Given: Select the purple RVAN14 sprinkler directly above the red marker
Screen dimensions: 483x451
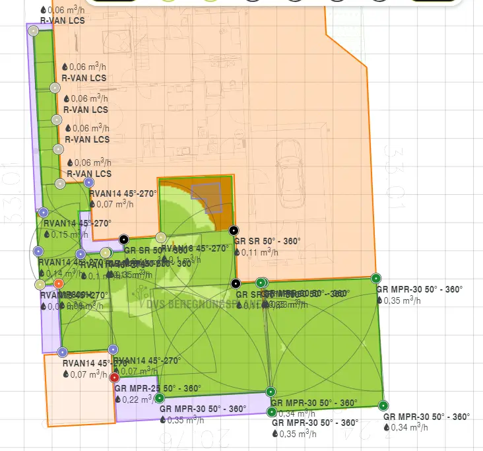Looking at the screenshot, I should (113, 349).
